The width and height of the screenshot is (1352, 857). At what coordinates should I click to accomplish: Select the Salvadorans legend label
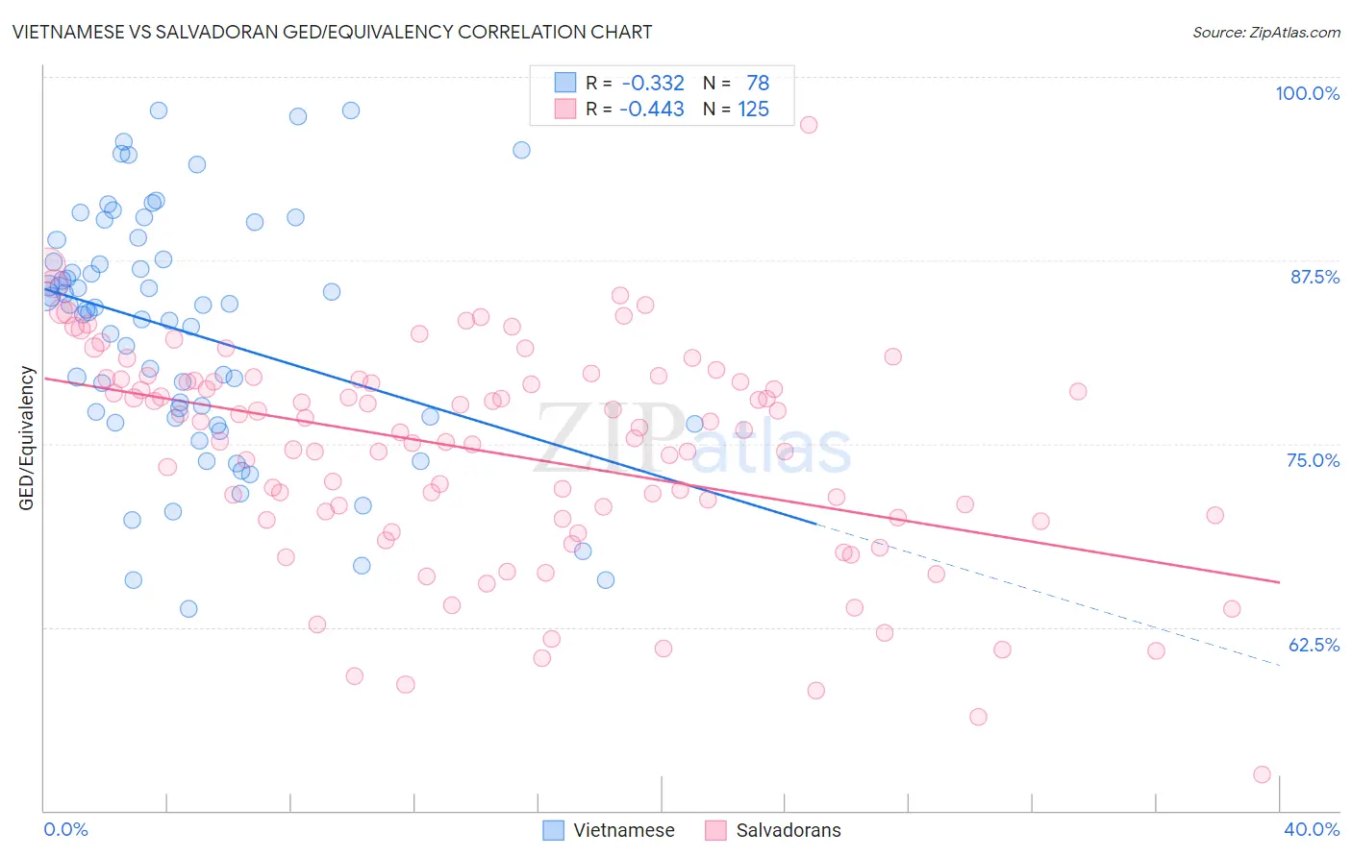(789, 830)
